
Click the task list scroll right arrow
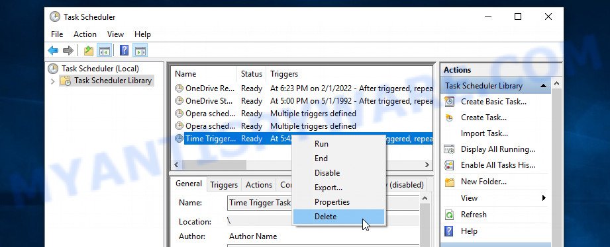[x=427, y=165]
